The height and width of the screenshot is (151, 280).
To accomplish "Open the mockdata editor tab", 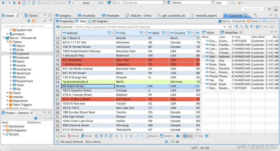I will pyautogui.click(x=86, y=16).
